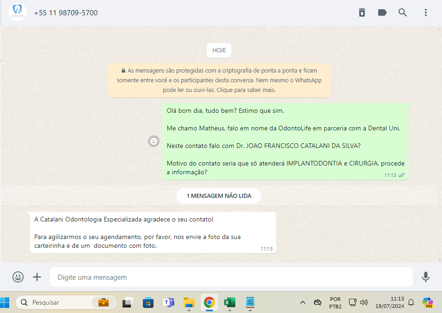Expand the hidden system tray icons chevron
442x313 pixels.
coord(303,302)
